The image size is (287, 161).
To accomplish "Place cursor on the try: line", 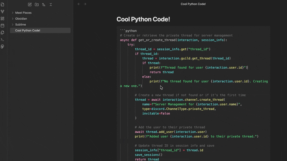I will (x=131, y=44).
